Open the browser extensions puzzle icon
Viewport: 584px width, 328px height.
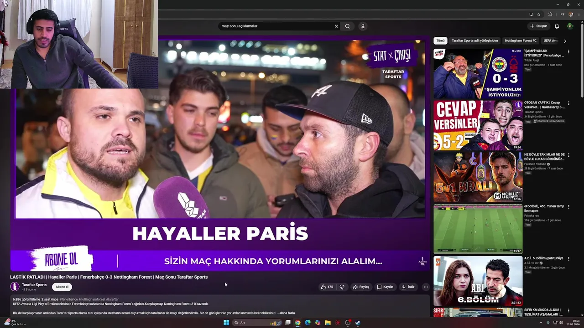point(550,14)
